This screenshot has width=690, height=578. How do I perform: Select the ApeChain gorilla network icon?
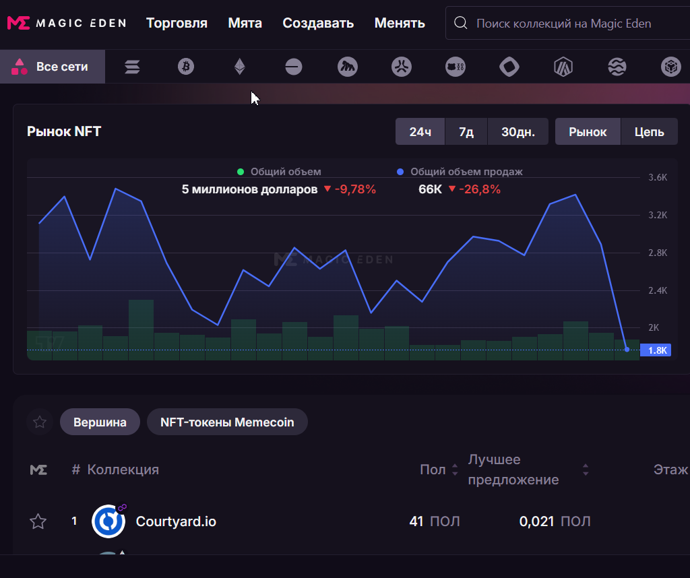[347, 67]
